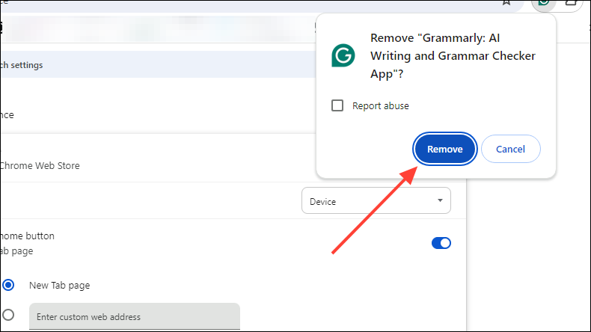Viewport: 591px width, 332px height.
Task: Check the Report abuse checkbox
Action: point(337,105)
